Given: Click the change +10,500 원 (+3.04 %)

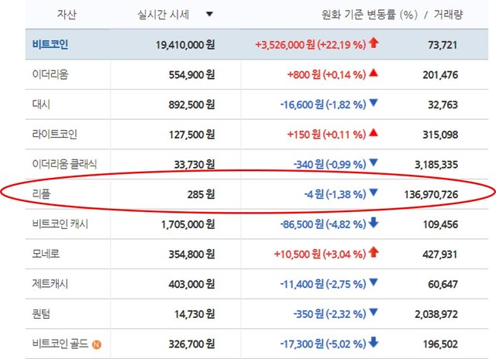Looking at the screenshot, I should 320,255.
